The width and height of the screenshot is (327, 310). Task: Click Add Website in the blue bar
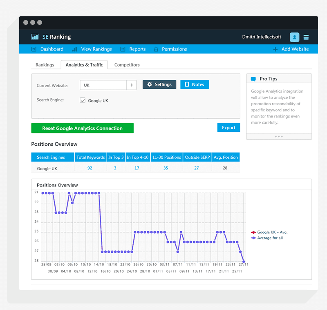295,49
